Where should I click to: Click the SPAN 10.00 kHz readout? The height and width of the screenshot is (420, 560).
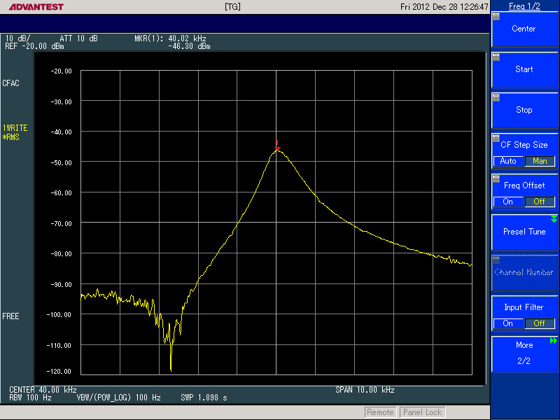(x=365, y=389)
